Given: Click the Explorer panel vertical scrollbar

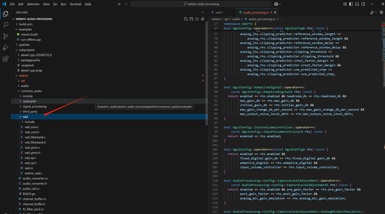Looking at the screenshot, I should click(206, 71).
